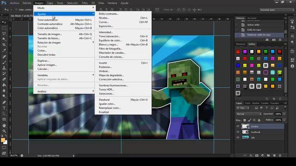
Task: Toggle lock transparent pixels
Action: point(245,120)
